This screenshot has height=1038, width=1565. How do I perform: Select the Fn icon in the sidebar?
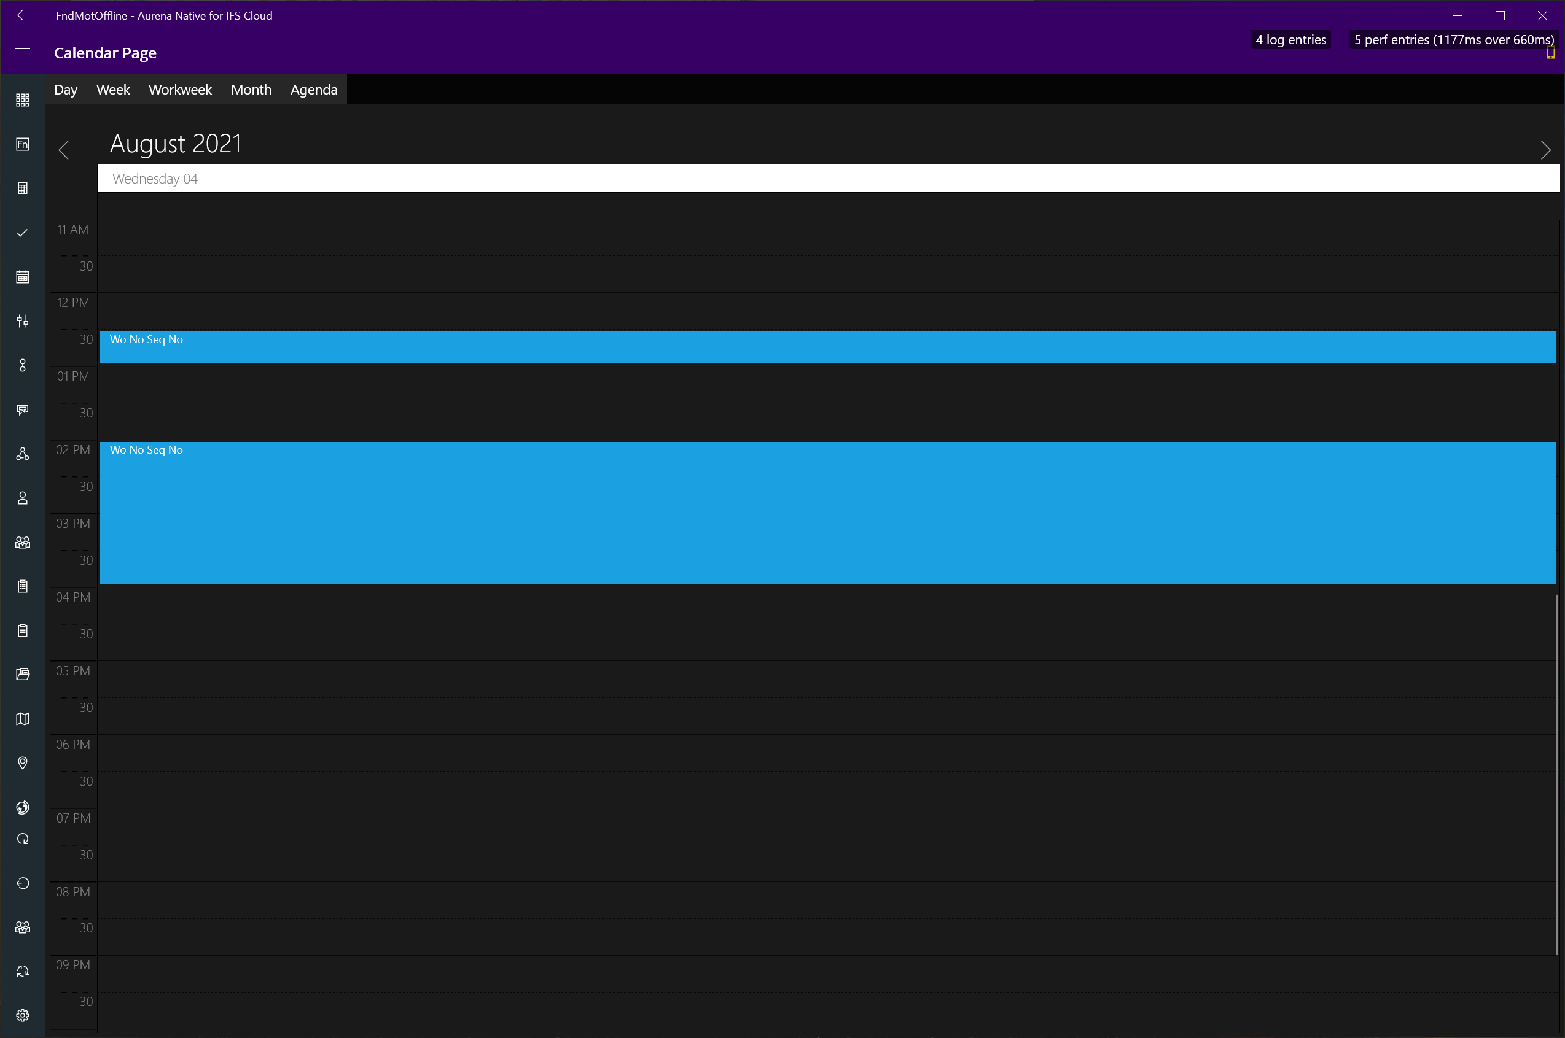(x=23, y=144)
